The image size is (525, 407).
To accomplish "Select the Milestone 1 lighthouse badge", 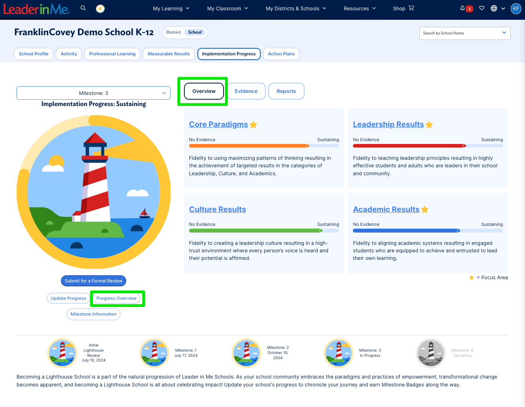I will [155, 353].
